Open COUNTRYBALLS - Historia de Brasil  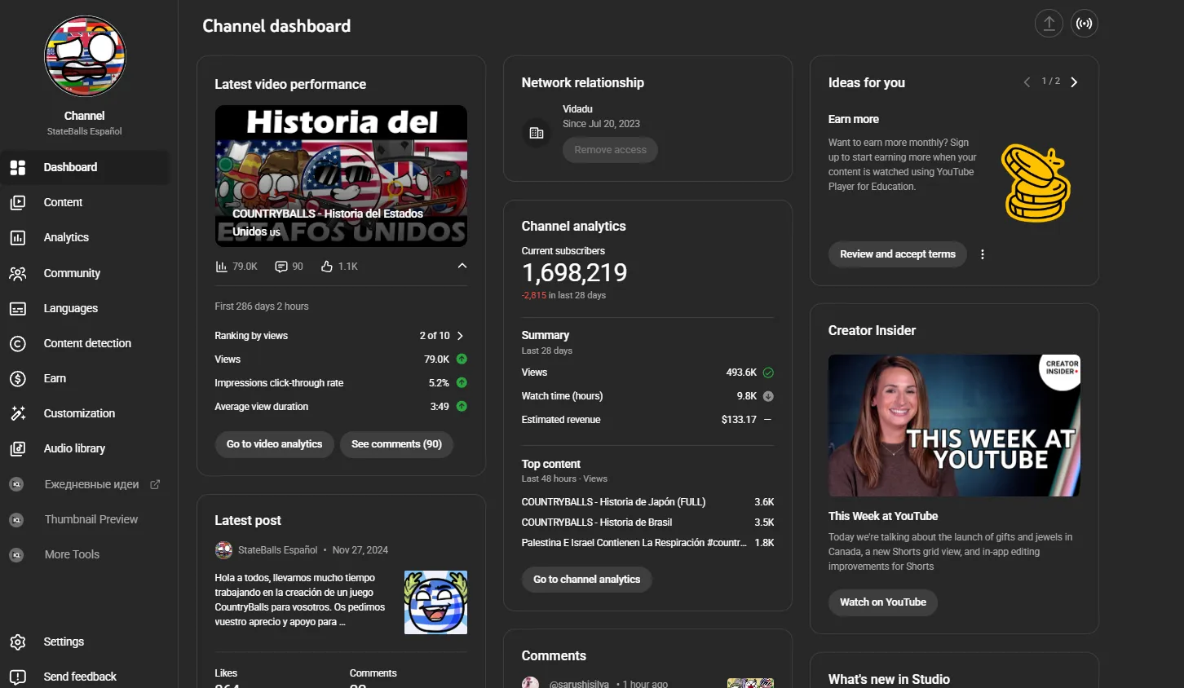(597, 523)
